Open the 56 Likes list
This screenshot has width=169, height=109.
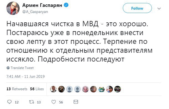pos(37,89)
